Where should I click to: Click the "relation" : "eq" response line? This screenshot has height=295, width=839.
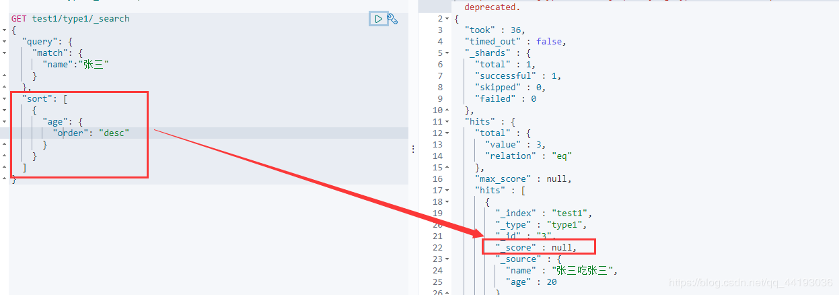[x=528, y=156]
